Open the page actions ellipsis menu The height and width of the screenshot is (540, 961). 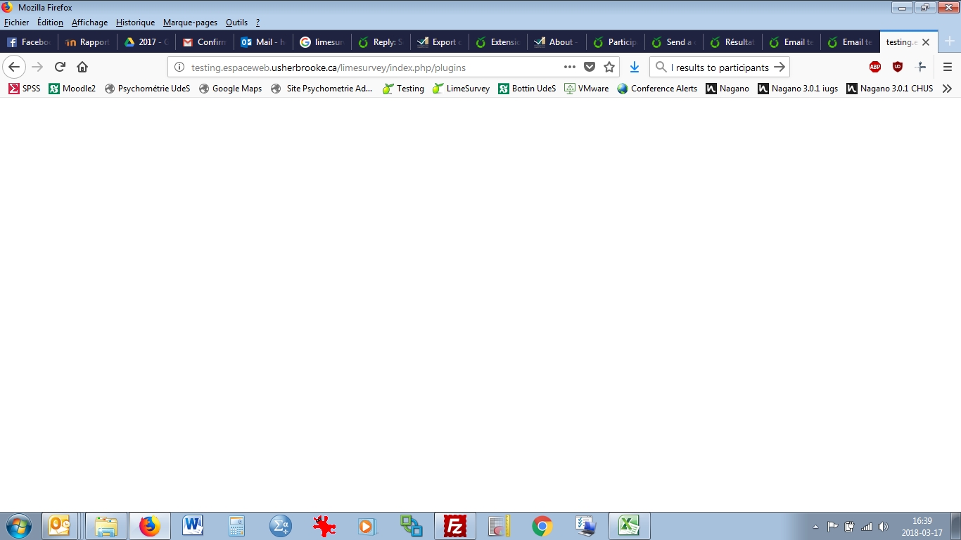pos(570,67)
